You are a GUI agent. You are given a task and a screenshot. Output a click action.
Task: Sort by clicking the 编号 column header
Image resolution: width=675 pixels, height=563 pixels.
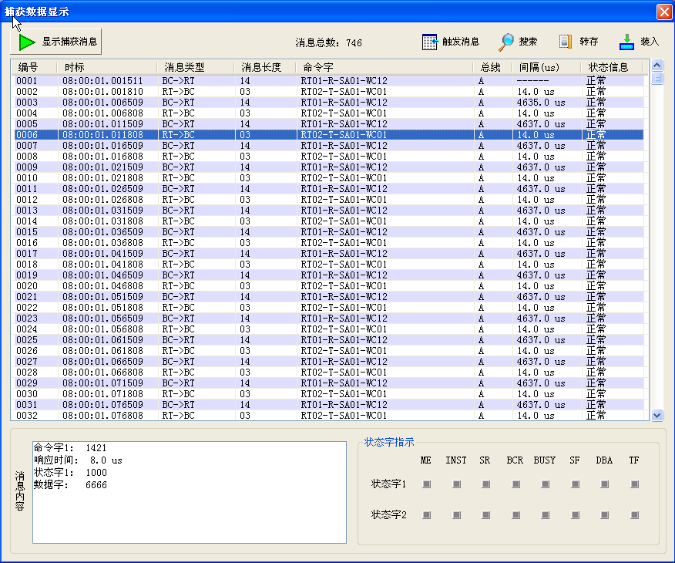pyautogui.click(x=31, y=67)
